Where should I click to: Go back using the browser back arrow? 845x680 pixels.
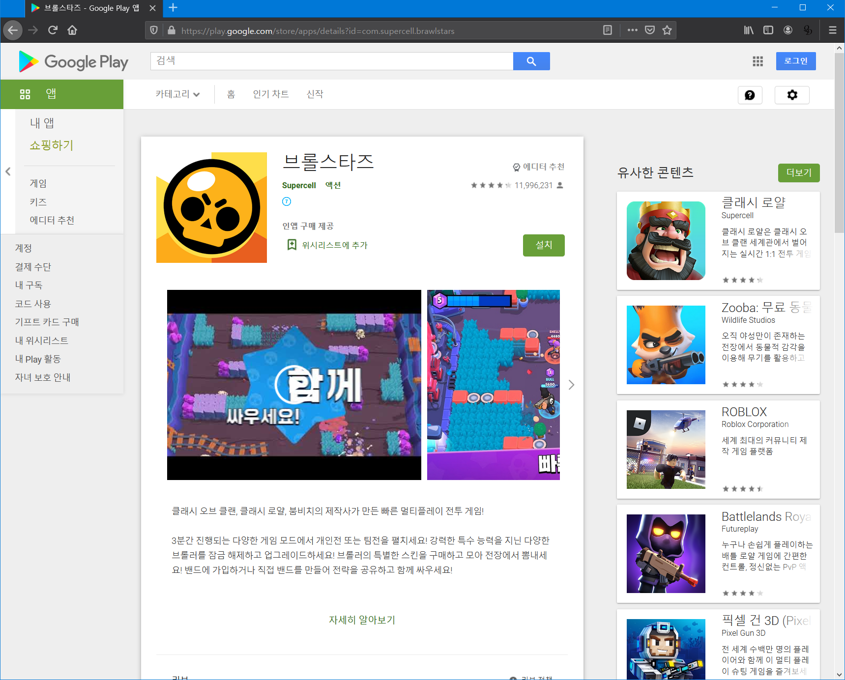coord(13,30)
